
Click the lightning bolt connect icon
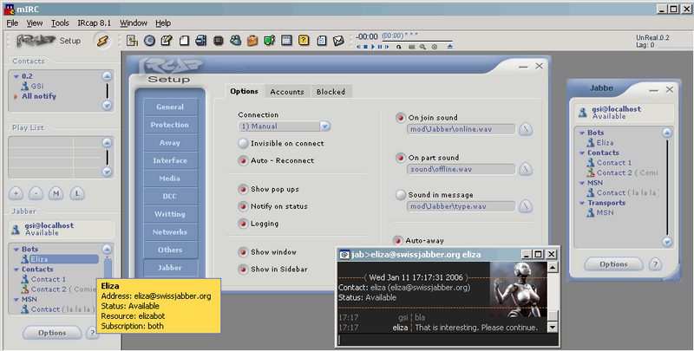tap(101, 41)
